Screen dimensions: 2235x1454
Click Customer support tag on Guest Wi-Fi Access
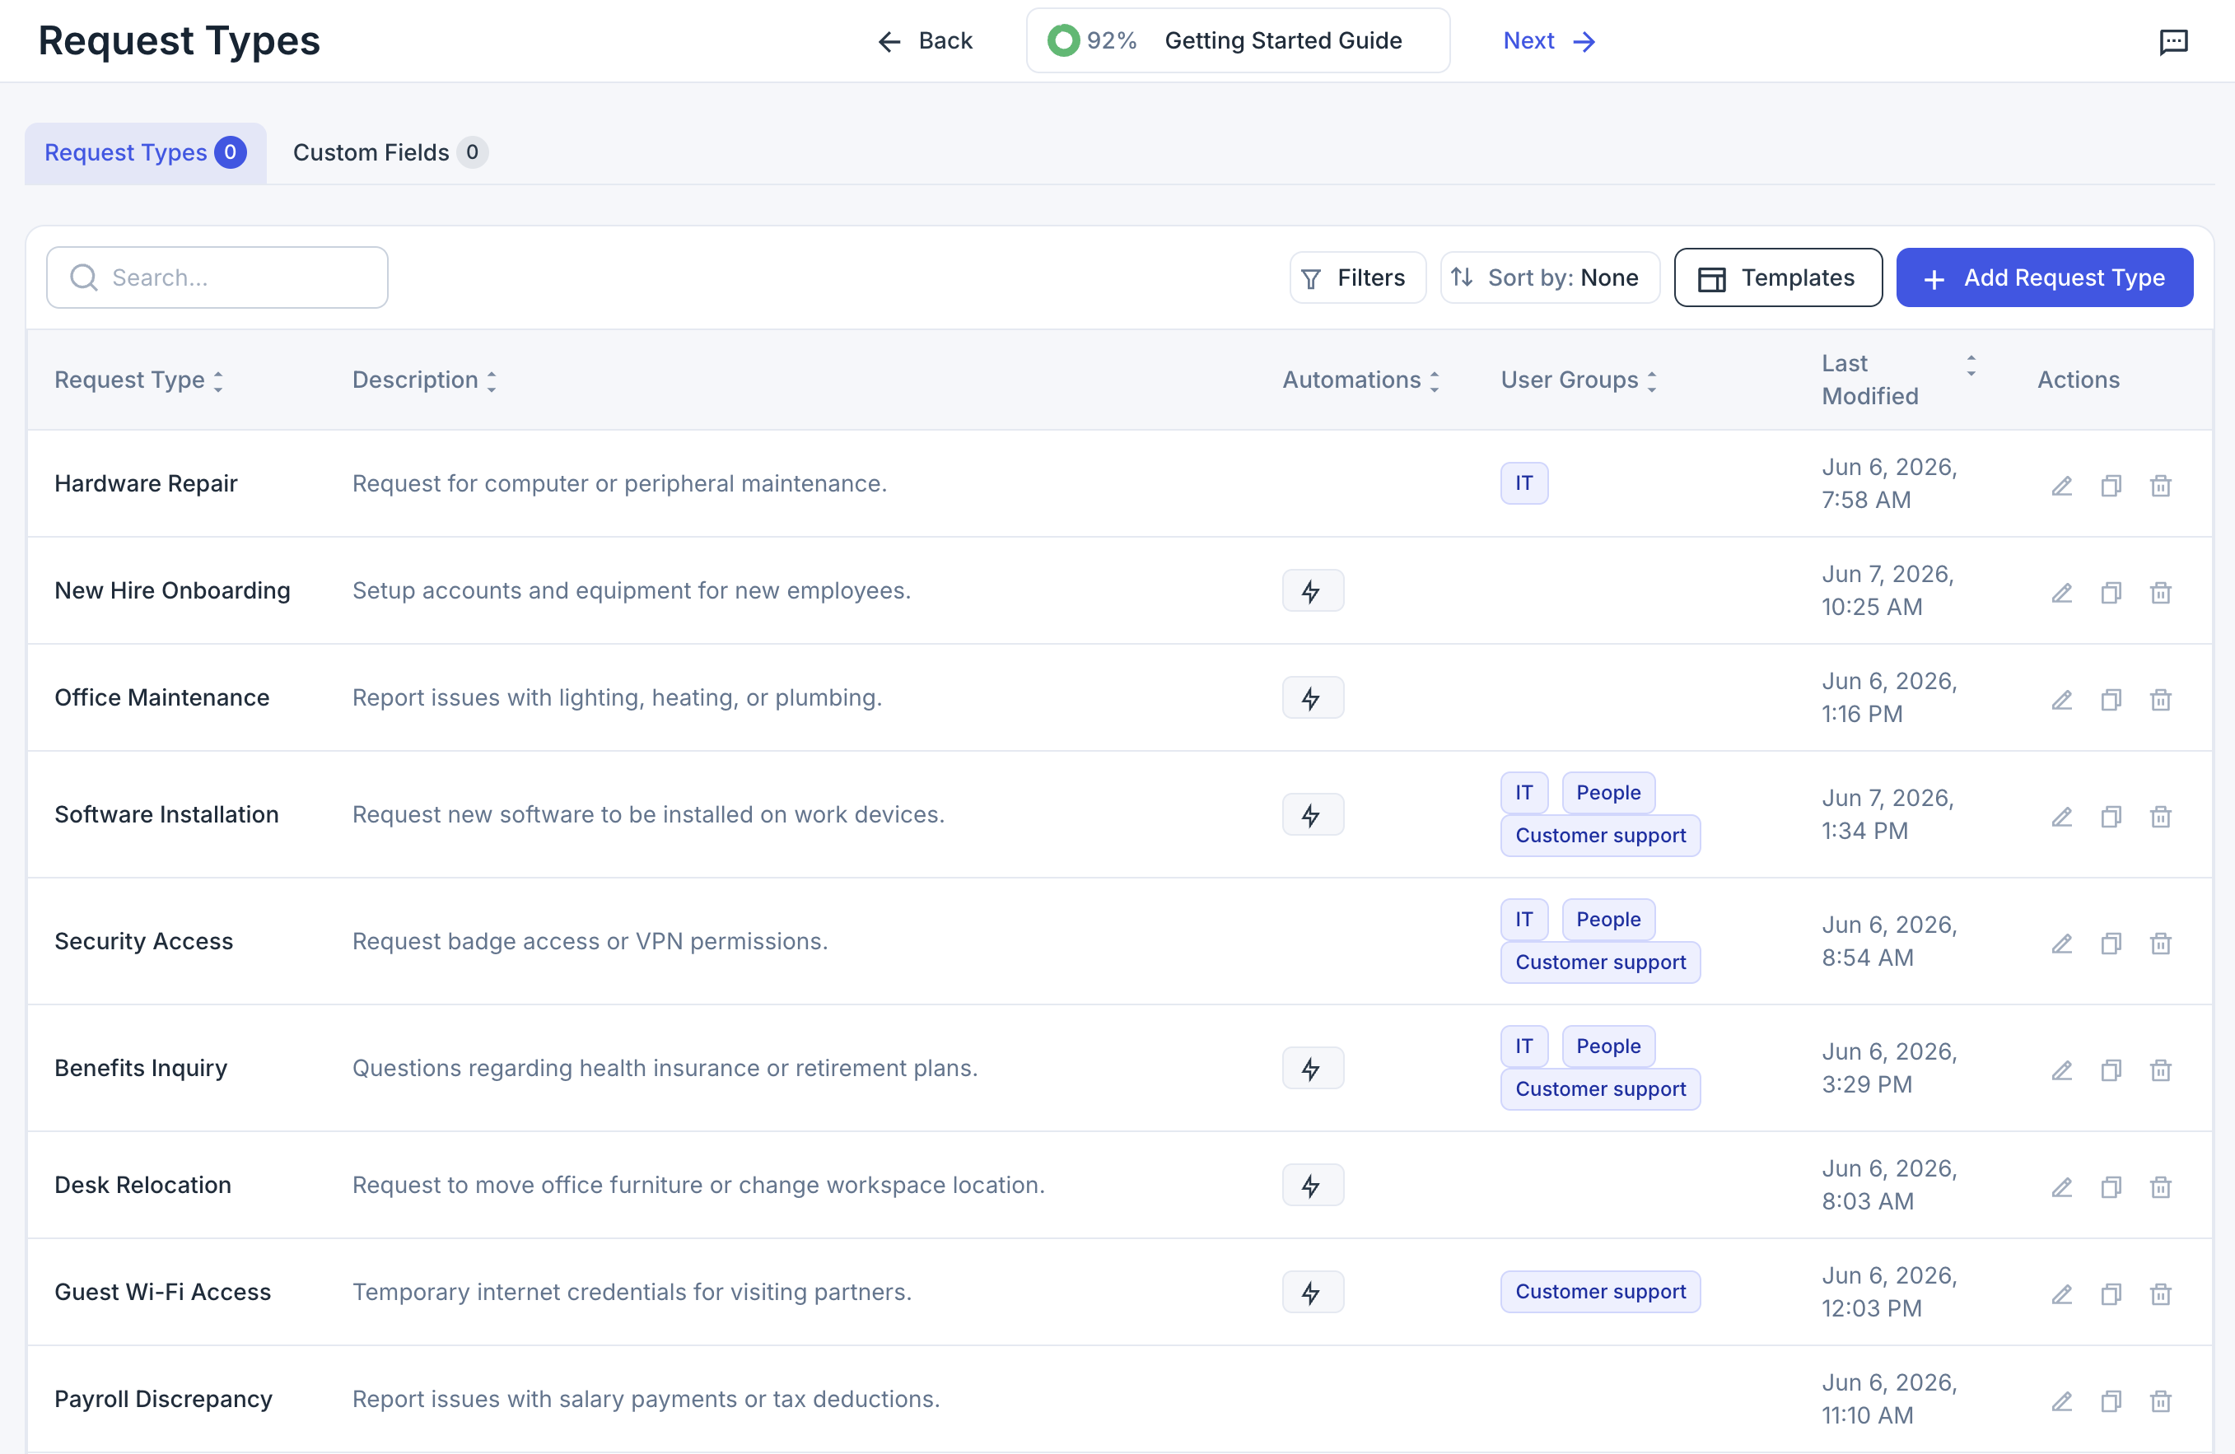pyautogui.click(x=1600, y=1292)
